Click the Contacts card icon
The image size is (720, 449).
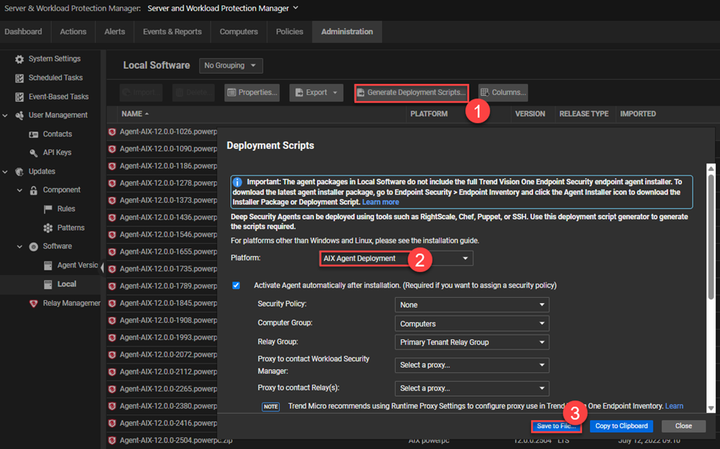[x=33, y=134]
